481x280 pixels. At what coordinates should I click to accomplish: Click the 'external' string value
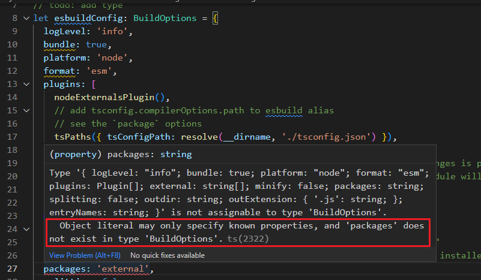123,269
